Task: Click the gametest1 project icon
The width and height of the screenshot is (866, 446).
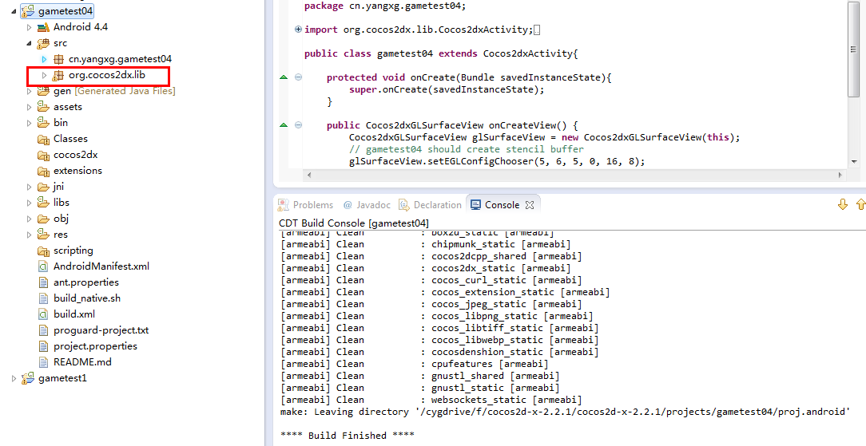Action: pos(28,379)
